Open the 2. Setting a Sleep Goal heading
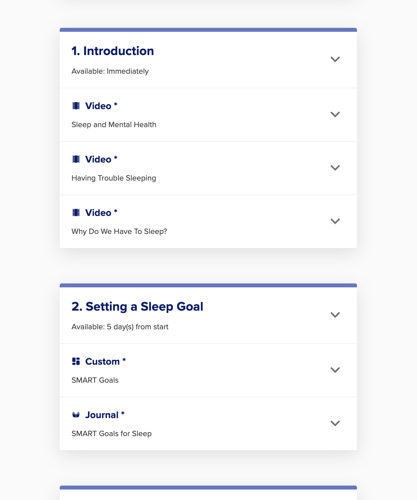Viewport: 417px width, 500px height. [x=137, y=307]
